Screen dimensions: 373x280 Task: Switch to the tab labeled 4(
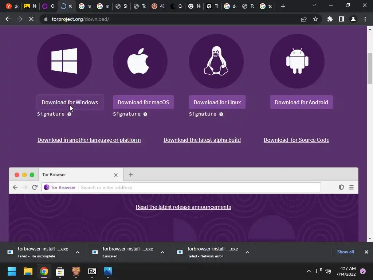pos(158,6)
